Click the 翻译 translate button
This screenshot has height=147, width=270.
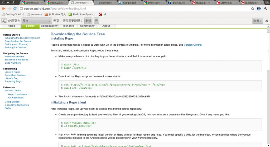click(88, 21)
